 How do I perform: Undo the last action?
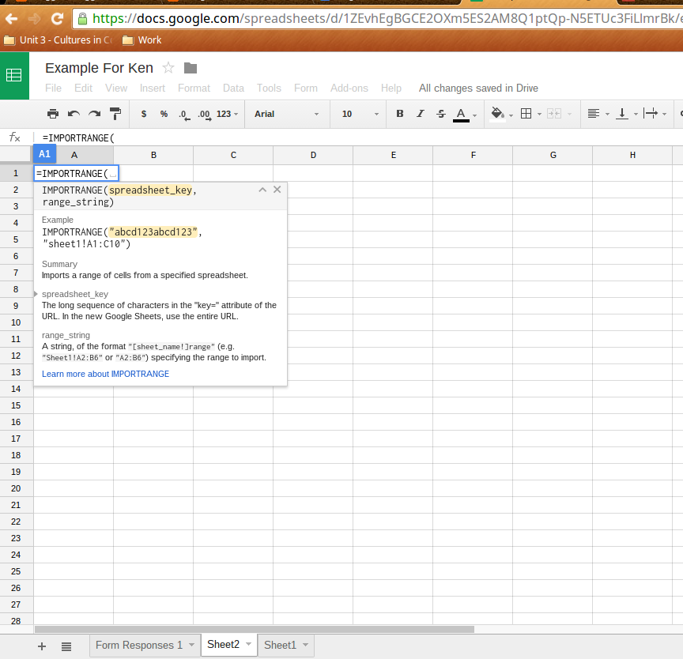[74, 114]
